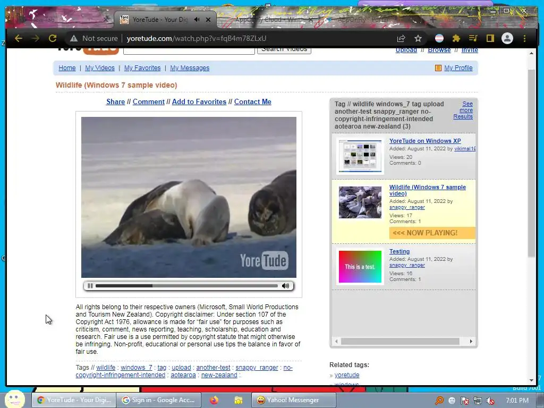The width and height of the screenshot is (544, 408).
Task: Toggle the browser side panel
Action: [x=490, y=38]
